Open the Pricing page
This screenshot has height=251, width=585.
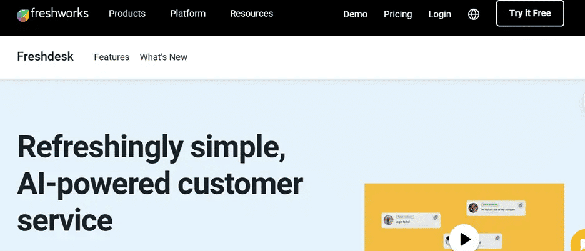pyautogui.click(x=397, y=14)
